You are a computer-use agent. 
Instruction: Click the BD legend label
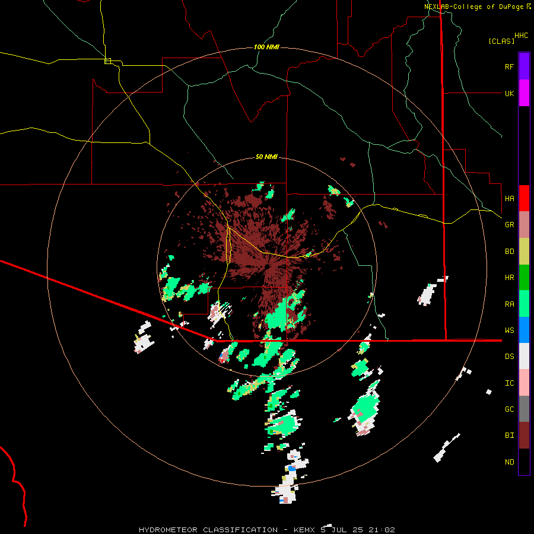(x=509, y=252)
